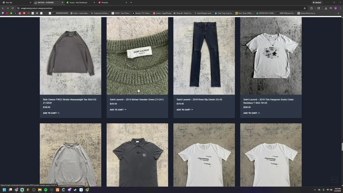Open the Chrome Downloads icon

326,8
